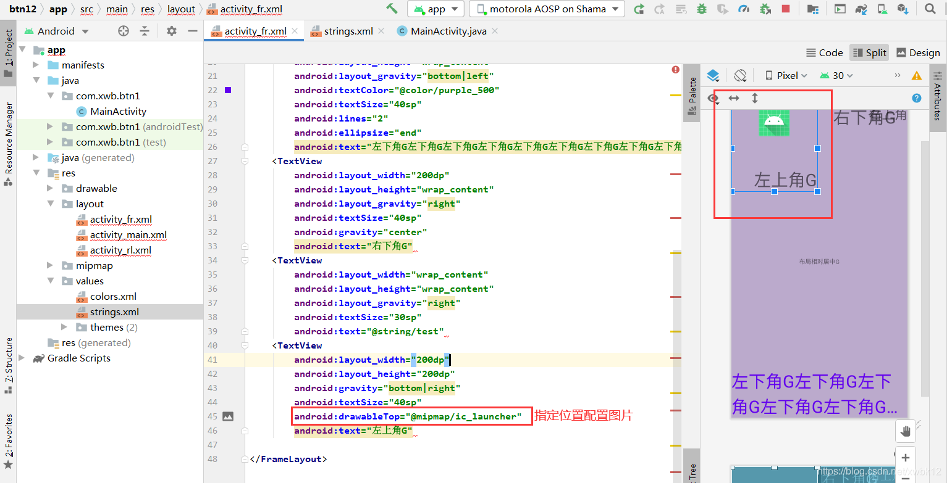Run the app with the green rerun icon

[639, 9]
